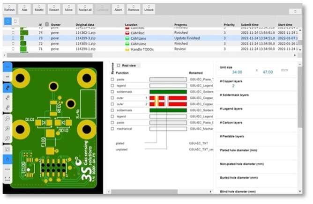The height and width of the screenshot is (204, 313).
Task: Enable the Real view checkbox
Action: 119,66
